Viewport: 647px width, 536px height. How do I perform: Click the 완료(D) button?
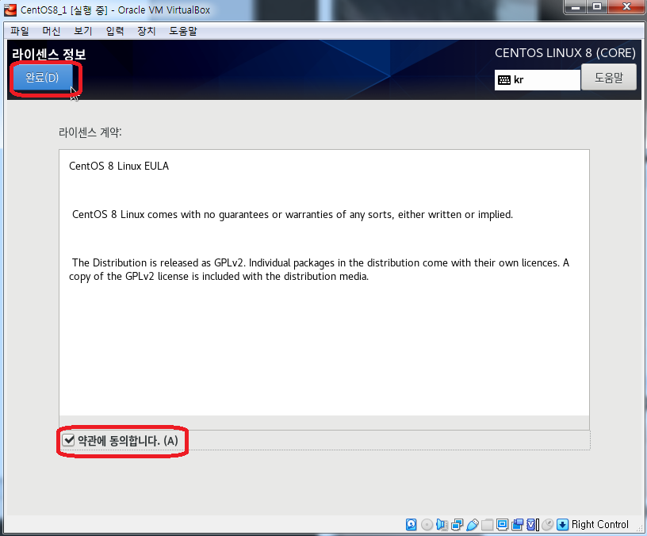point(43,77)
